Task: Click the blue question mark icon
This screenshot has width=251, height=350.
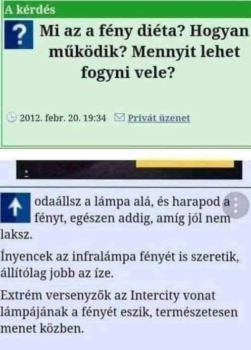Action: click(19, 34)
